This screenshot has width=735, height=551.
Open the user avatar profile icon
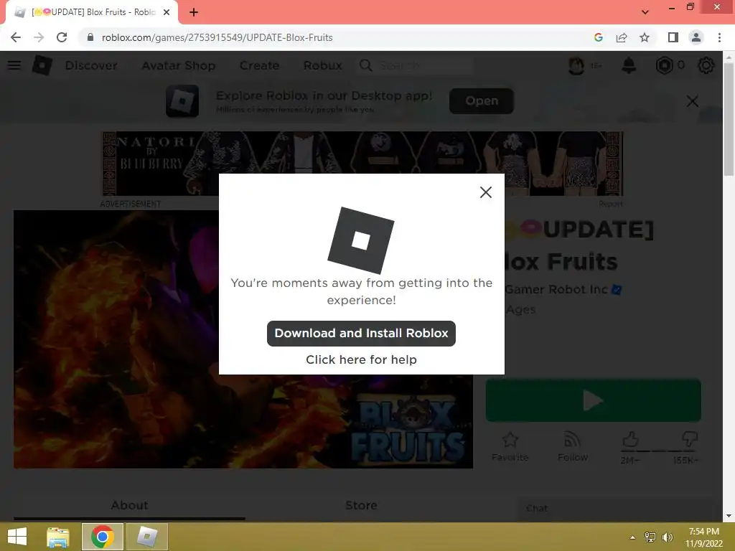tap(576, 65)
